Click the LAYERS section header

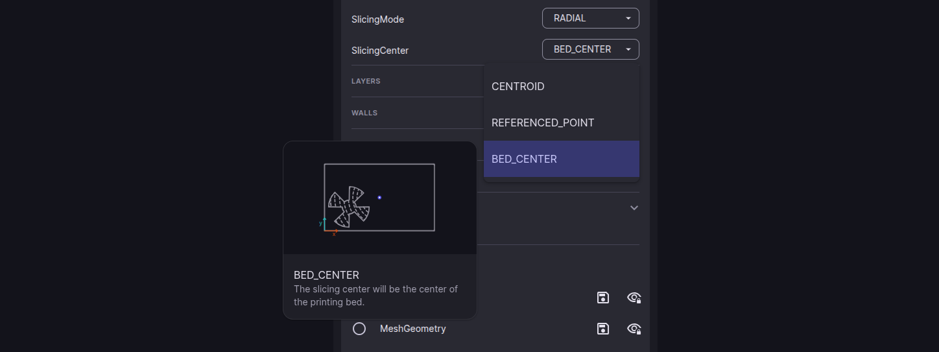366,81
